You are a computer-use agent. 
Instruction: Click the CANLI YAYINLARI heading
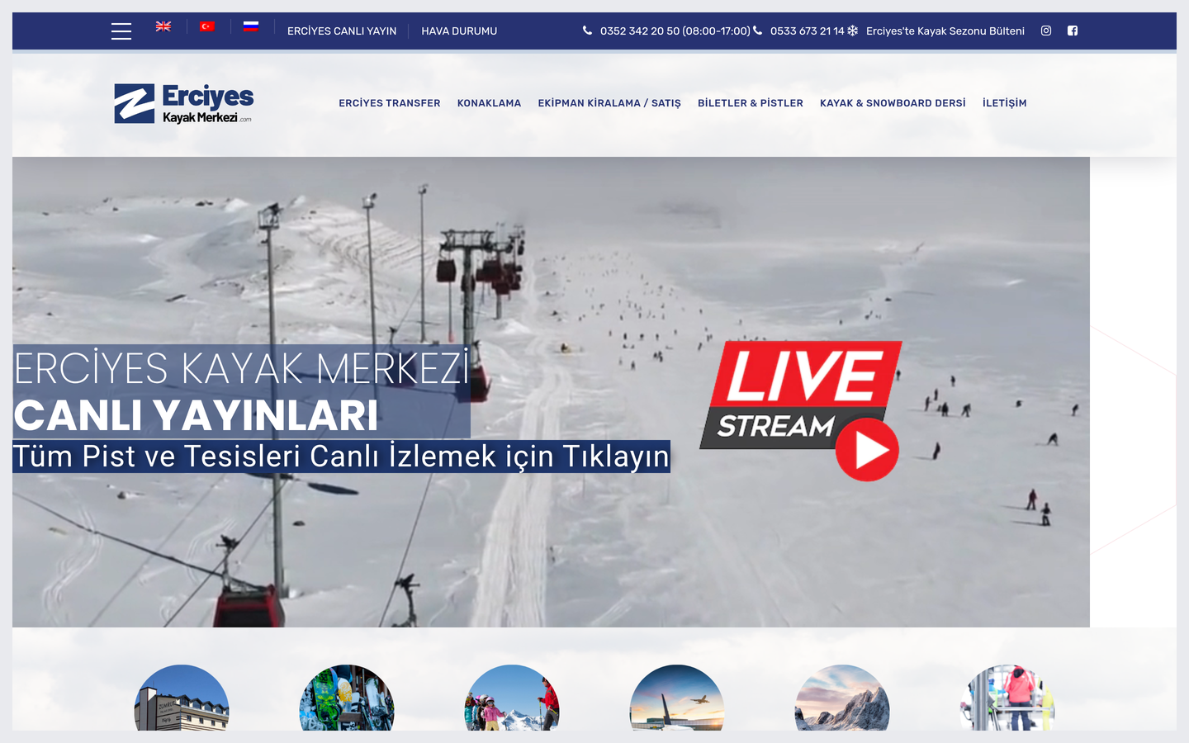pos(197,415)
